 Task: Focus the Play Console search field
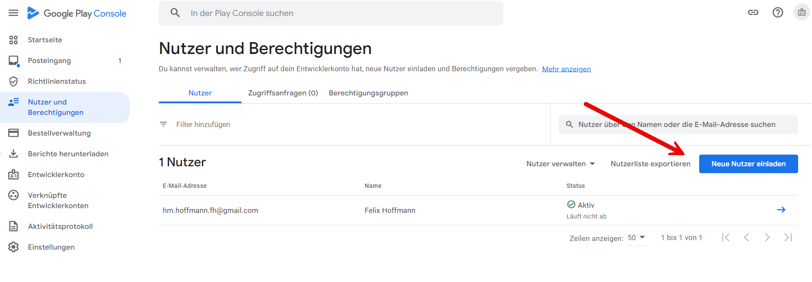point(331,13)
